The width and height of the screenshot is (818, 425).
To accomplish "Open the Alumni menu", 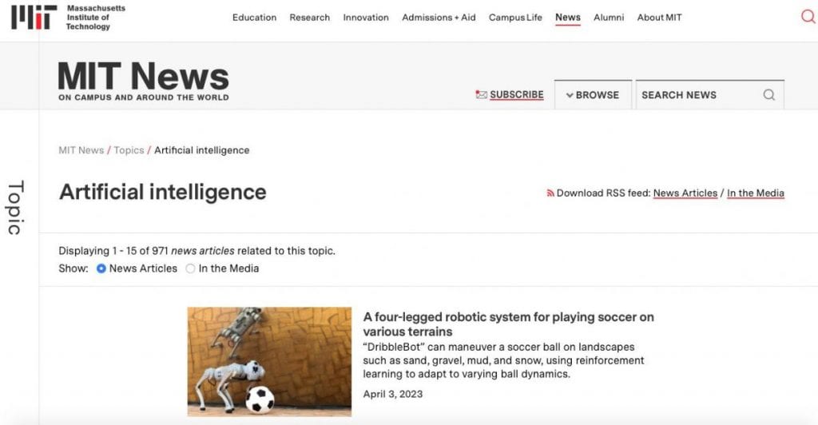I will (609, 18).
